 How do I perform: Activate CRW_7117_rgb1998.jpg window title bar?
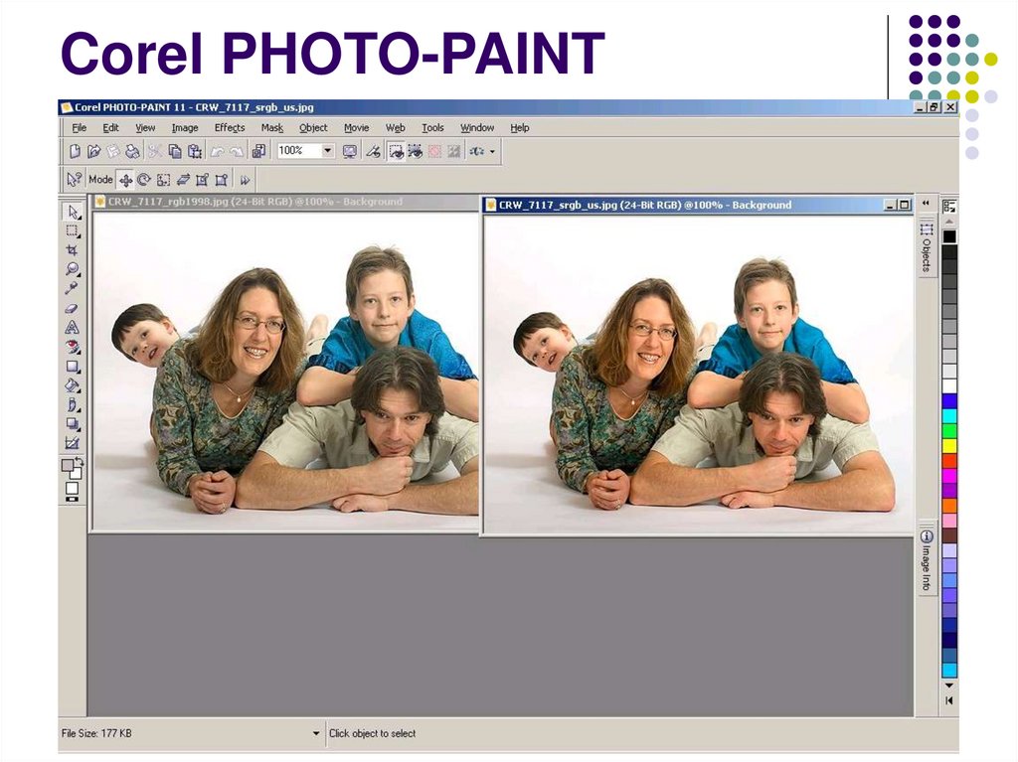pos(285,202)
